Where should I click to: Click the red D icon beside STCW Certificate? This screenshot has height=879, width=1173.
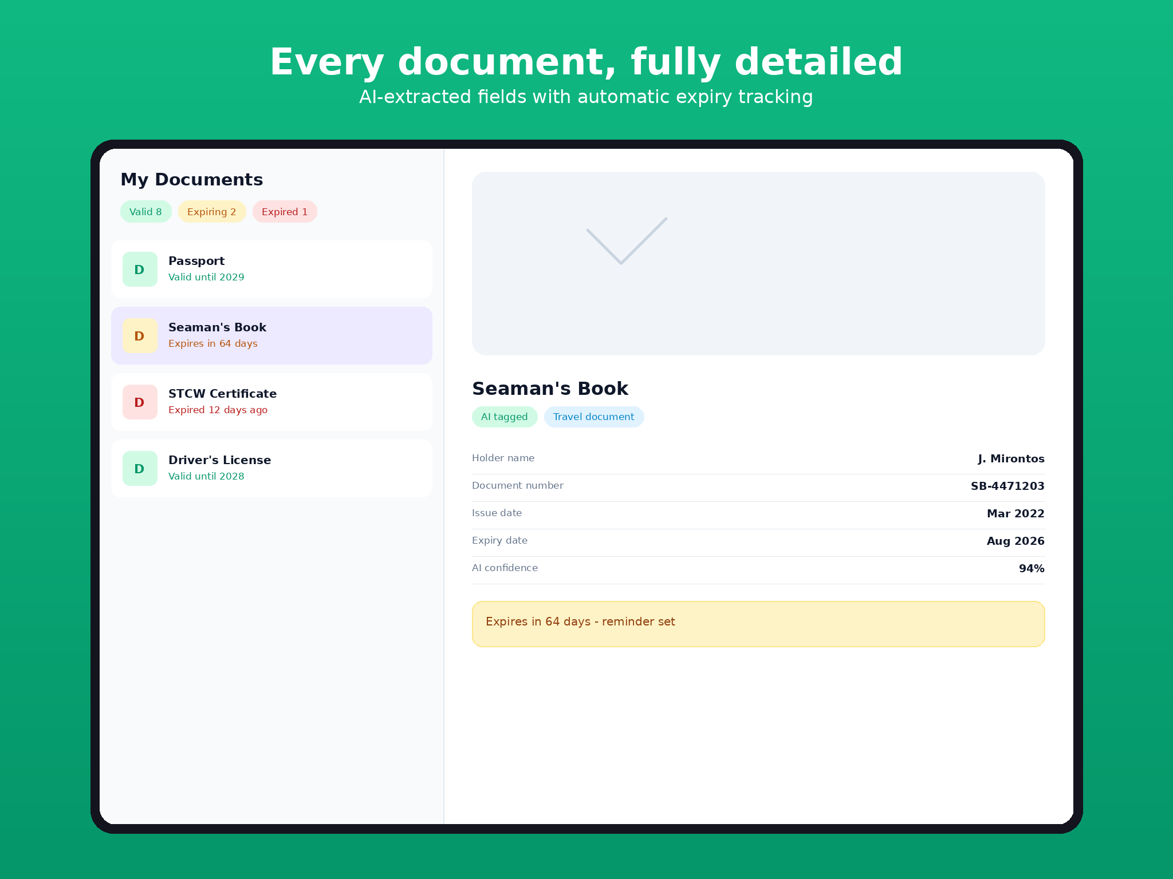click(140, 402)
